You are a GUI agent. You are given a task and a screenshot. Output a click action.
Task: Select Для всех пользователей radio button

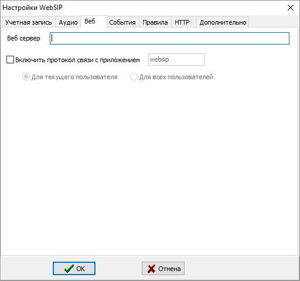pyautogui.click(x=134, y=77)
